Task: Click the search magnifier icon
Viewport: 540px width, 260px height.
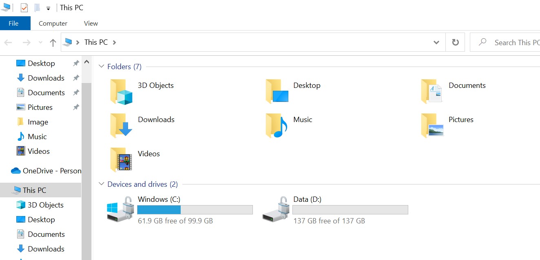Action: tap(482, 42)
